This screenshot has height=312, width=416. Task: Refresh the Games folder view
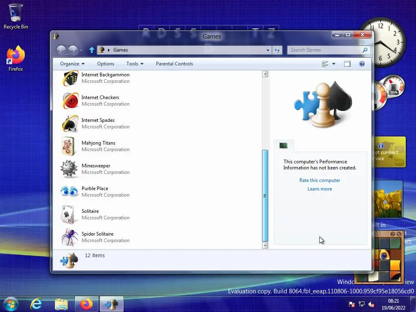277,50
